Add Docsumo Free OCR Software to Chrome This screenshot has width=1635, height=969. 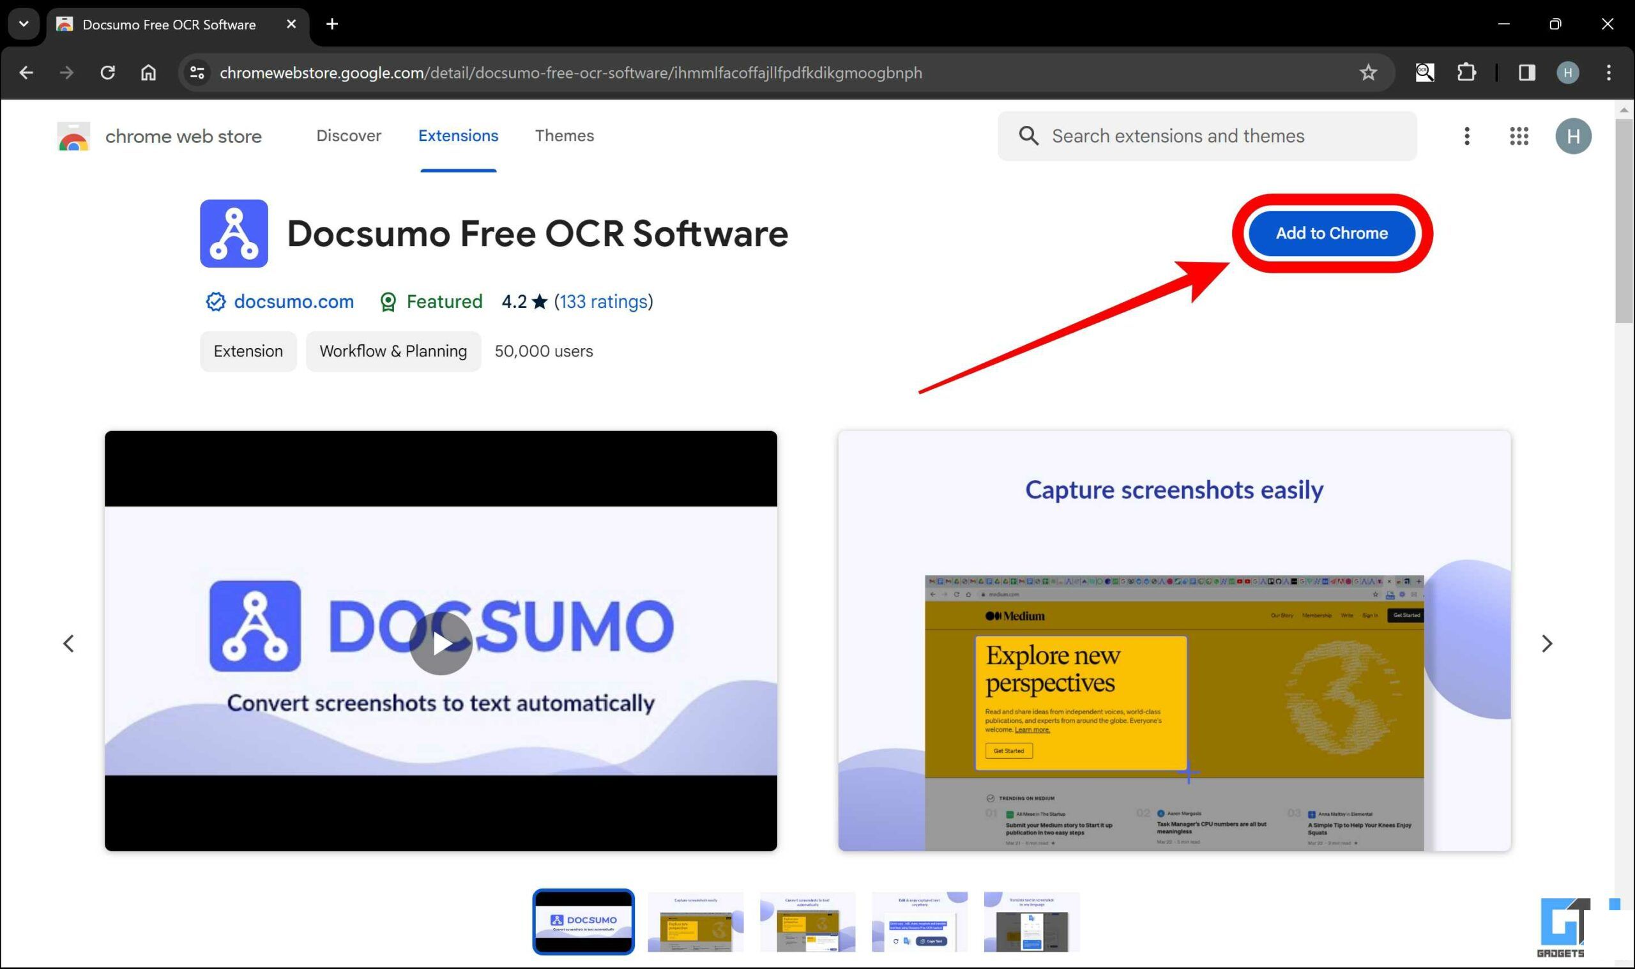pyautogui.click(x=1332, y=233)
